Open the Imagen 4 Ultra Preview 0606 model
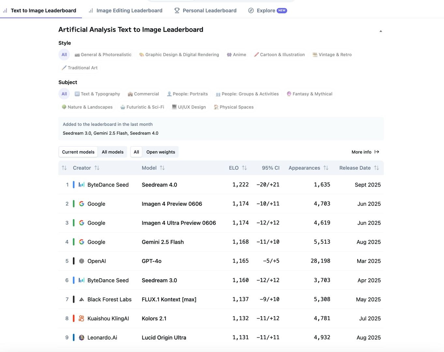The width and height of the screenshot is (444, 352). click(x=179, y=223)
